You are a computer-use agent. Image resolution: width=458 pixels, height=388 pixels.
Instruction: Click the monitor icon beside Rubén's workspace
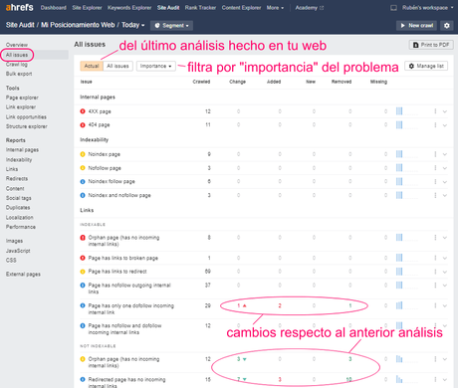[393, 8]
